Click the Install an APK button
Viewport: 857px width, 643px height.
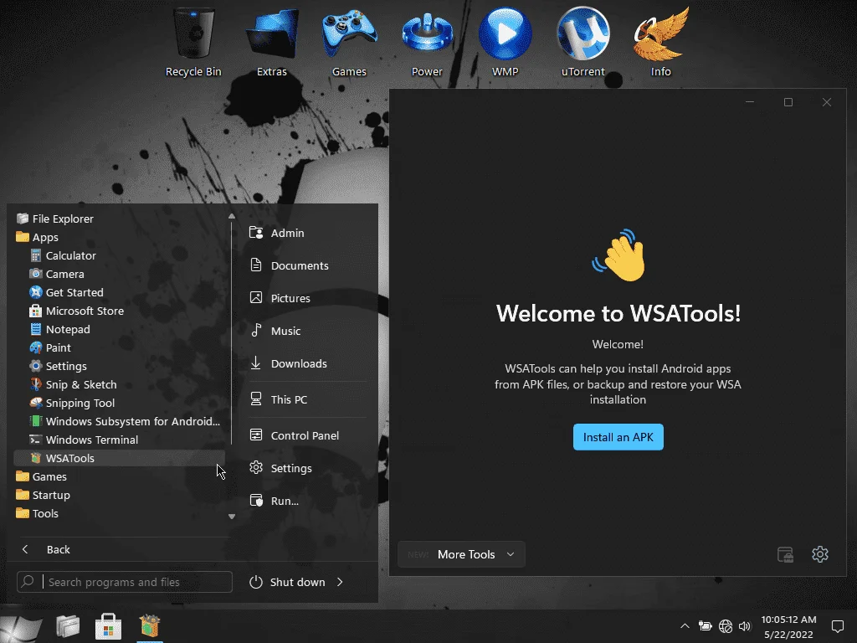[618, 437]
